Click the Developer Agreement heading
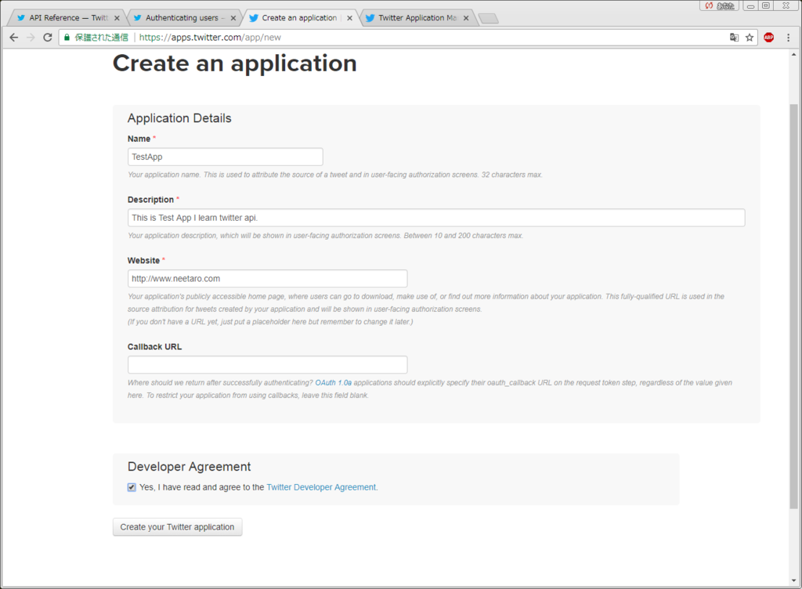The height and width of the screenshot is (589, 802). [189, 467]
